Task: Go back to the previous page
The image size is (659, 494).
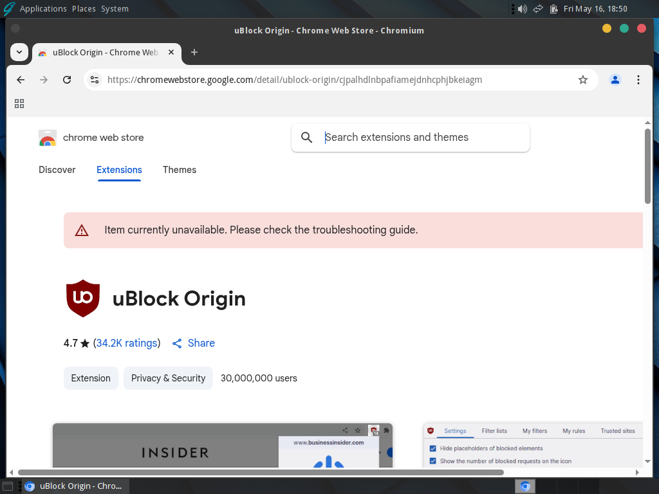Action: click(21, 80)
